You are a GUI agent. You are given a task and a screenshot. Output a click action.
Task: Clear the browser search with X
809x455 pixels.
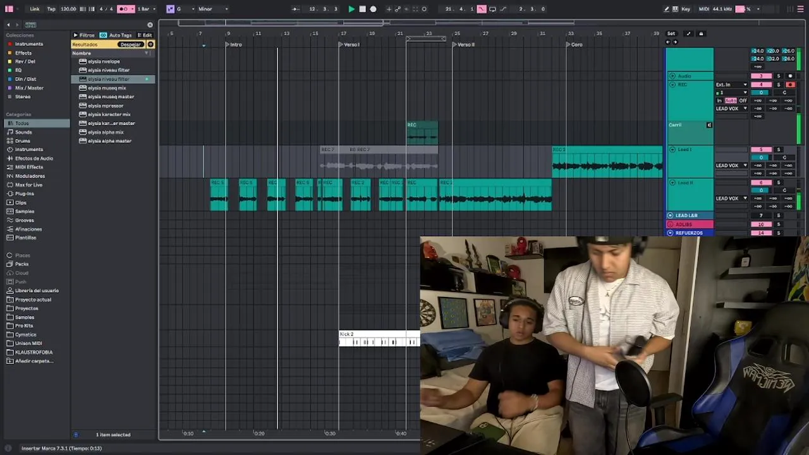150,25
